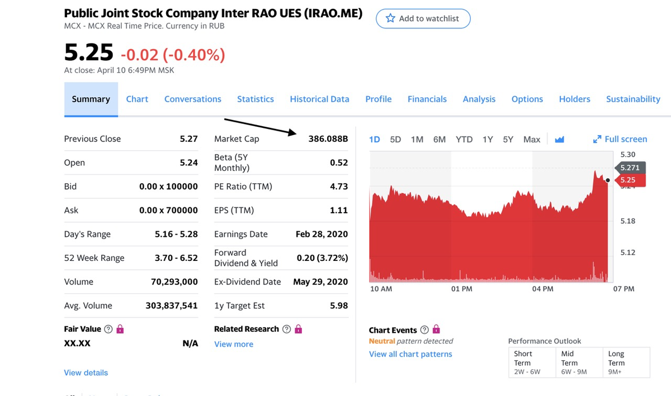The width and height of the screenshot is (671, 396).
Task: Select the Short Term performance outlook box
Action: tap(532, 362)
